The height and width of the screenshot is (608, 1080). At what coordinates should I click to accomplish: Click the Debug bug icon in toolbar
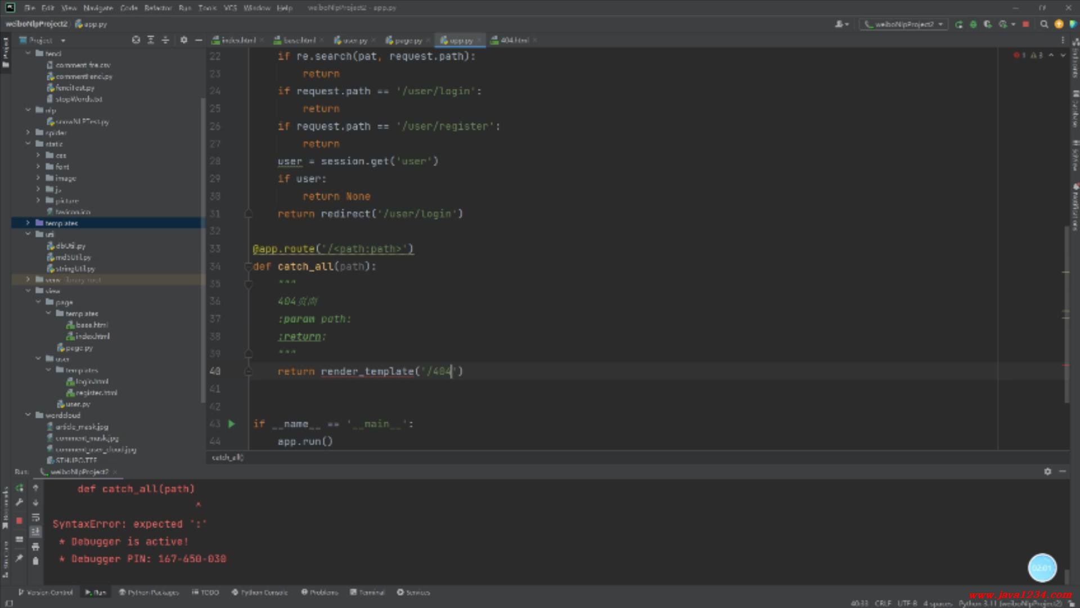973,24
